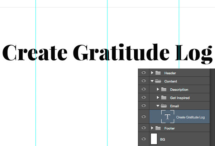Viewport: 215px width, 146px height.
Task: Expand the Get Inspired layer group
Action: click(158, 98)
